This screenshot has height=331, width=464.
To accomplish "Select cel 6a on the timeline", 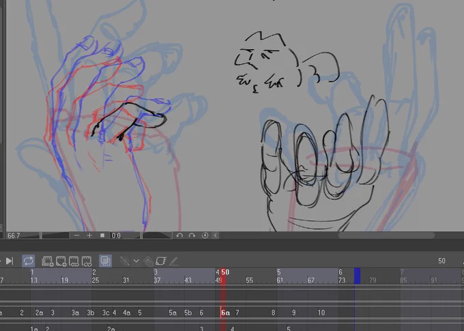I will pos(225,313).
